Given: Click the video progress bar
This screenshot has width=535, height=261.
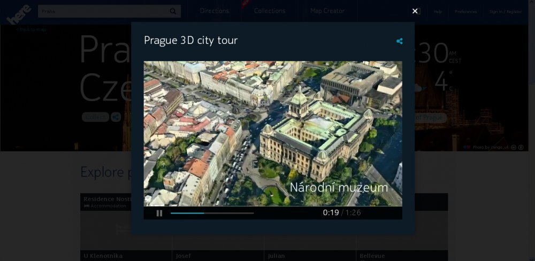Looking at the screenshot, I should [x=212, y=213].
